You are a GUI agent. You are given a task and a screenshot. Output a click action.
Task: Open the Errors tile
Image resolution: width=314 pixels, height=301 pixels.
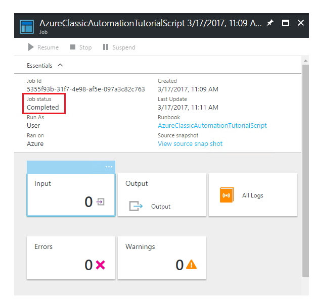(71, 258)
